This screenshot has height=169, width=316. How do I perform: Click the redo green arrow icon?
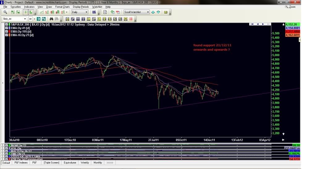coord(18,12)
